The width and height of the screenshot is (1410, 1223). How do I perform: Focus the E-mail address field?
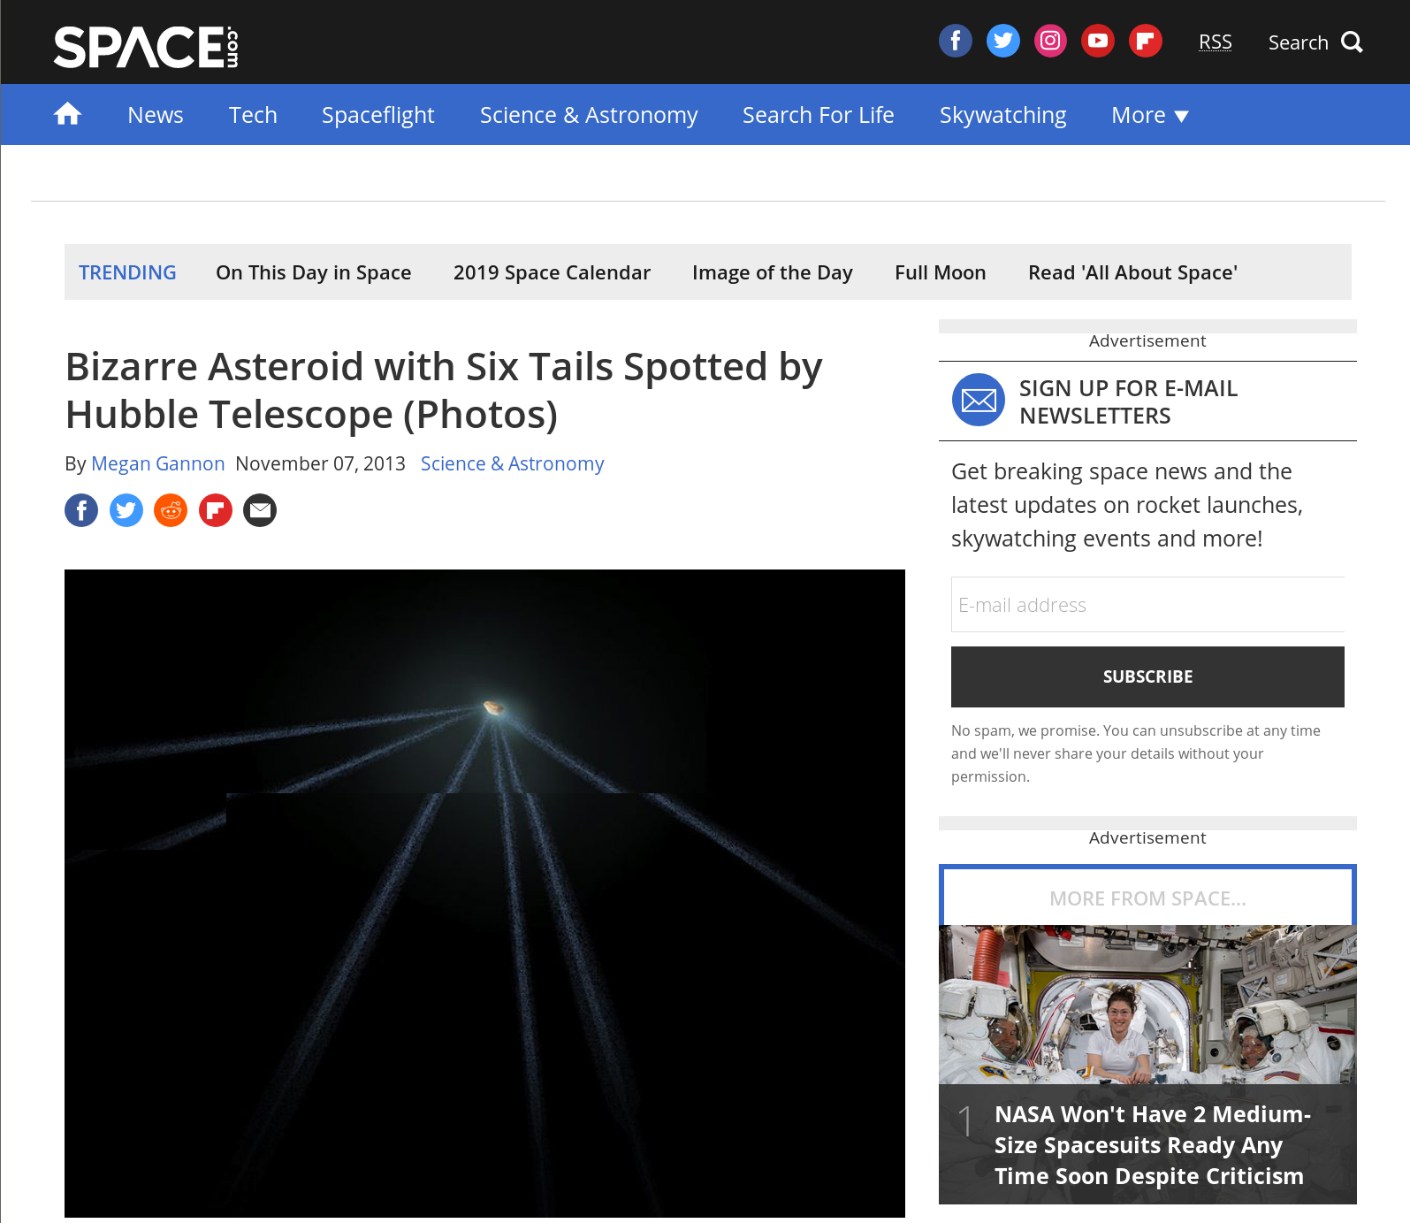[x=1147, y=605]
